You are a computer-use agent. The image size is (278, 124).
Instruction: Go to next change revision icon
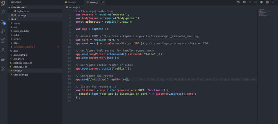point(256,2)
